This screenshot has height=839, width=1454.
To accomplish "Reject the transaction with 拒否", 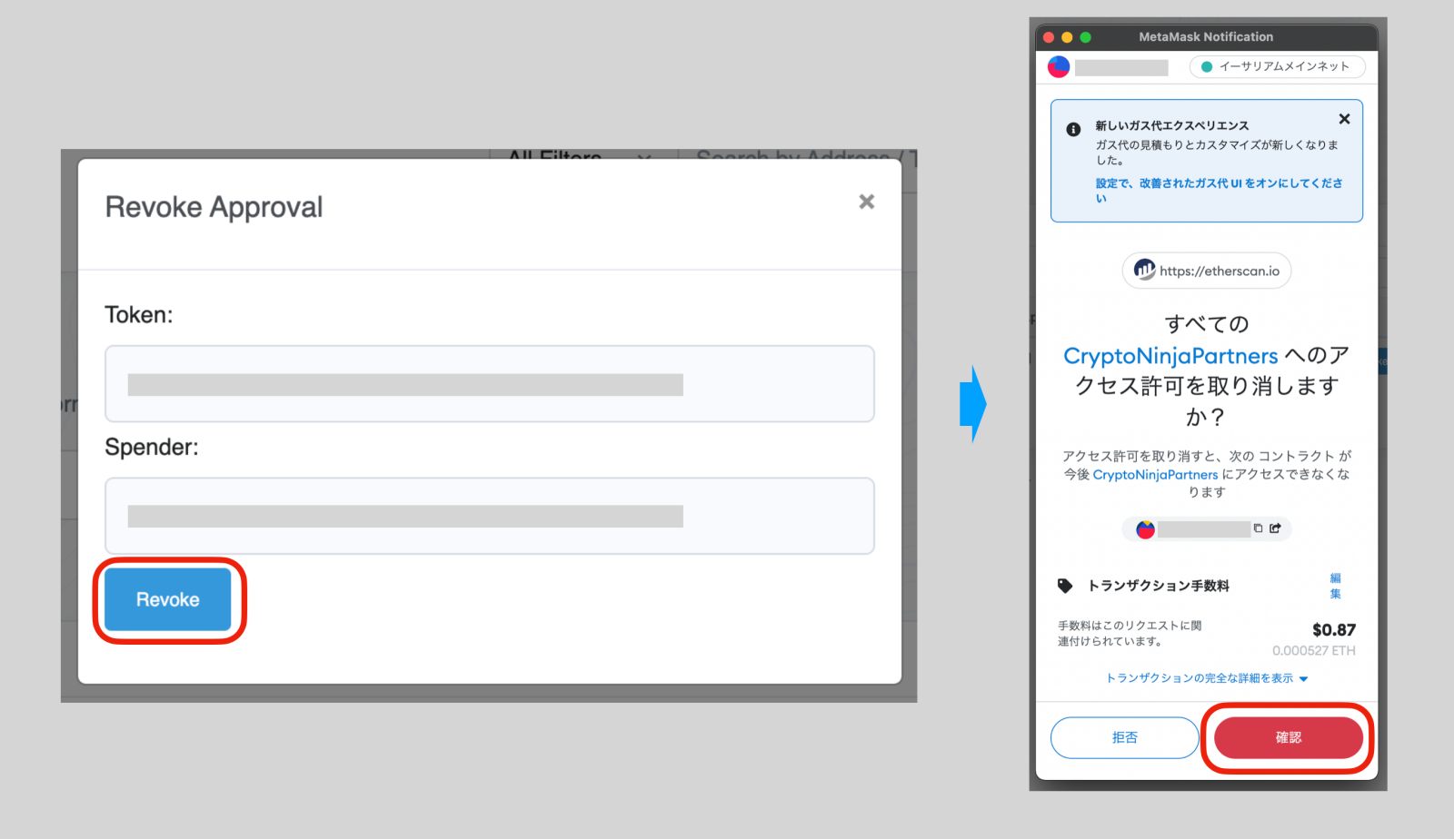I will (1124, 737).
